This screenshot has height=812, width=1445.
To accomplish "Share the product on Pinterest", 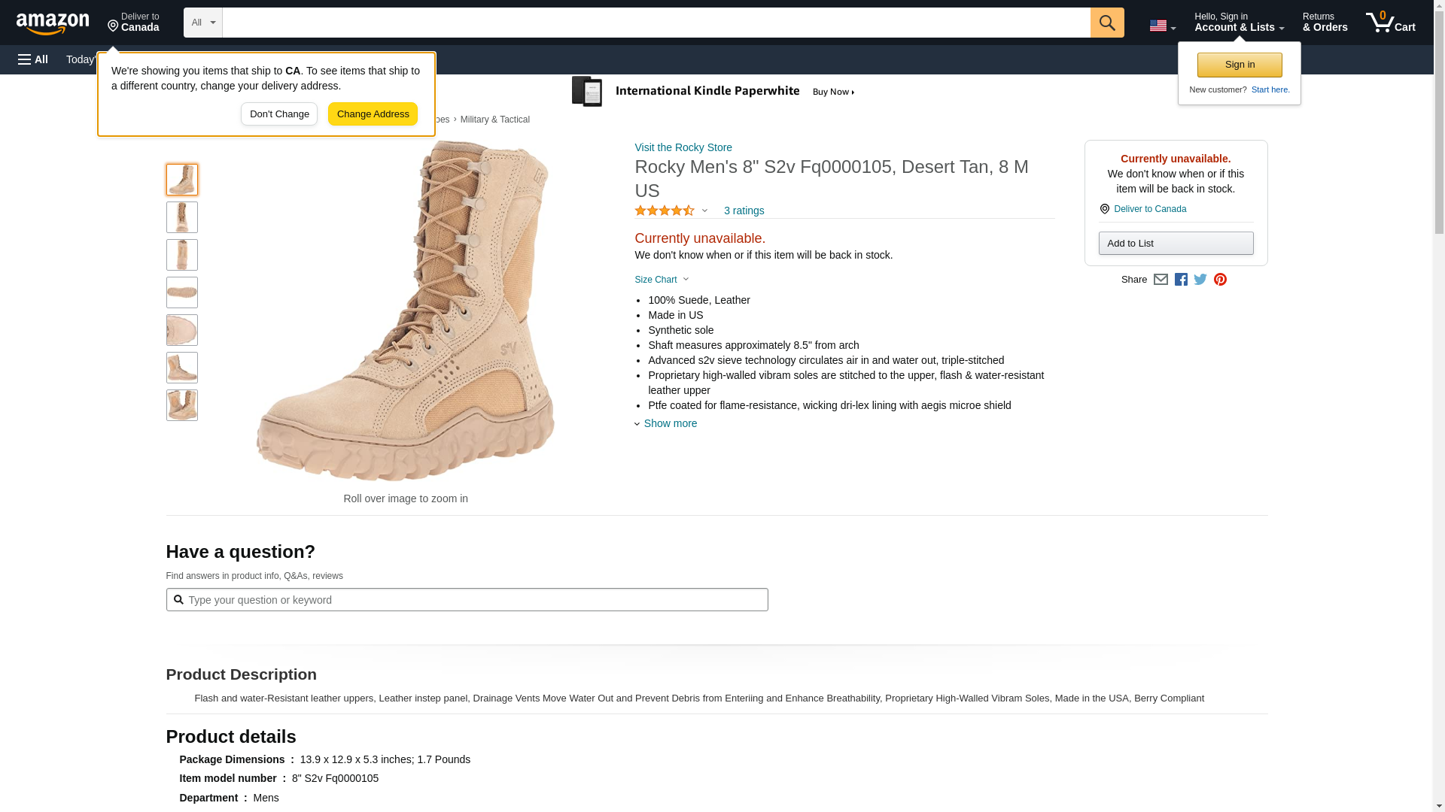I will pos(1220,280).
